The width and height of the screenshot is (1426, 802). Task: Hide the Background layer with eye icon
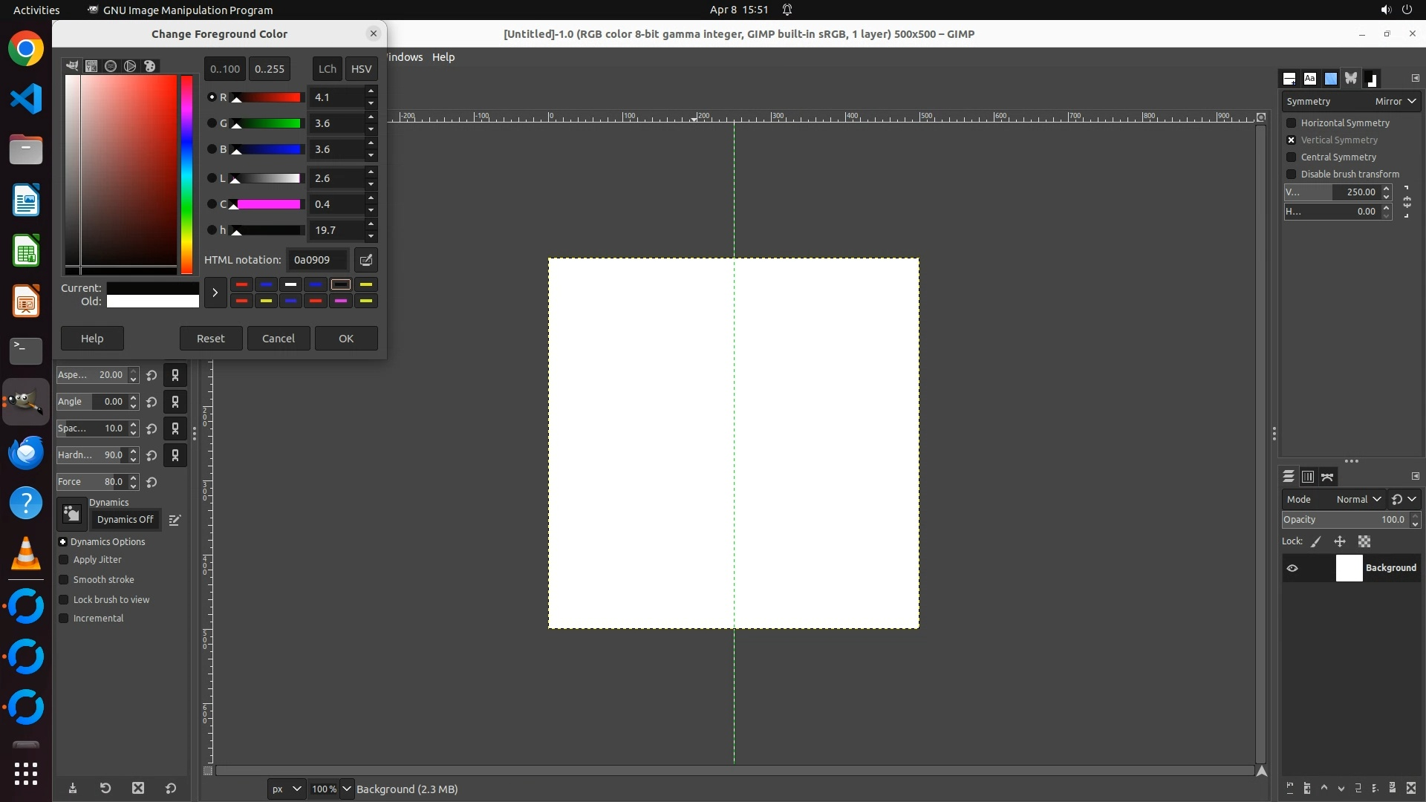tap(1292, 568)
